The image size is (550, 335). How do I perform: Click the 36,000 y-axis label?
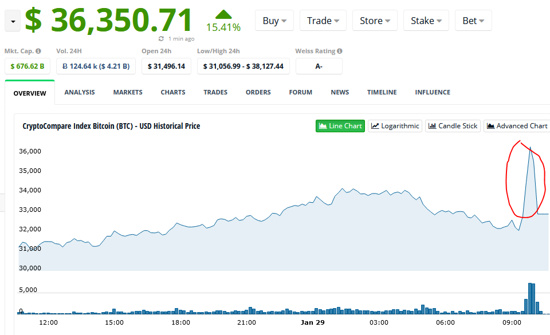[x=30, y=151]
